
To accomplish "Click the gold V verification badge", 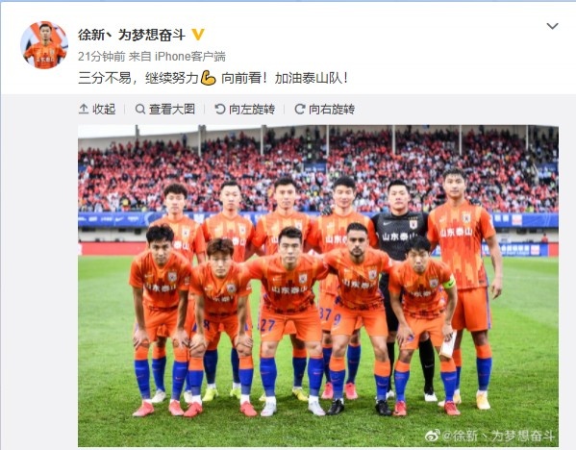I will [198, 35].
